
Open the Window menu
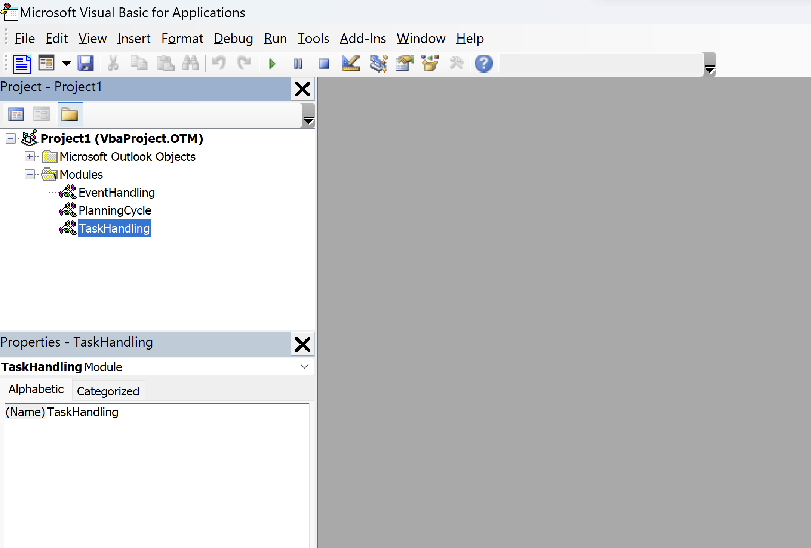(421, 39)
